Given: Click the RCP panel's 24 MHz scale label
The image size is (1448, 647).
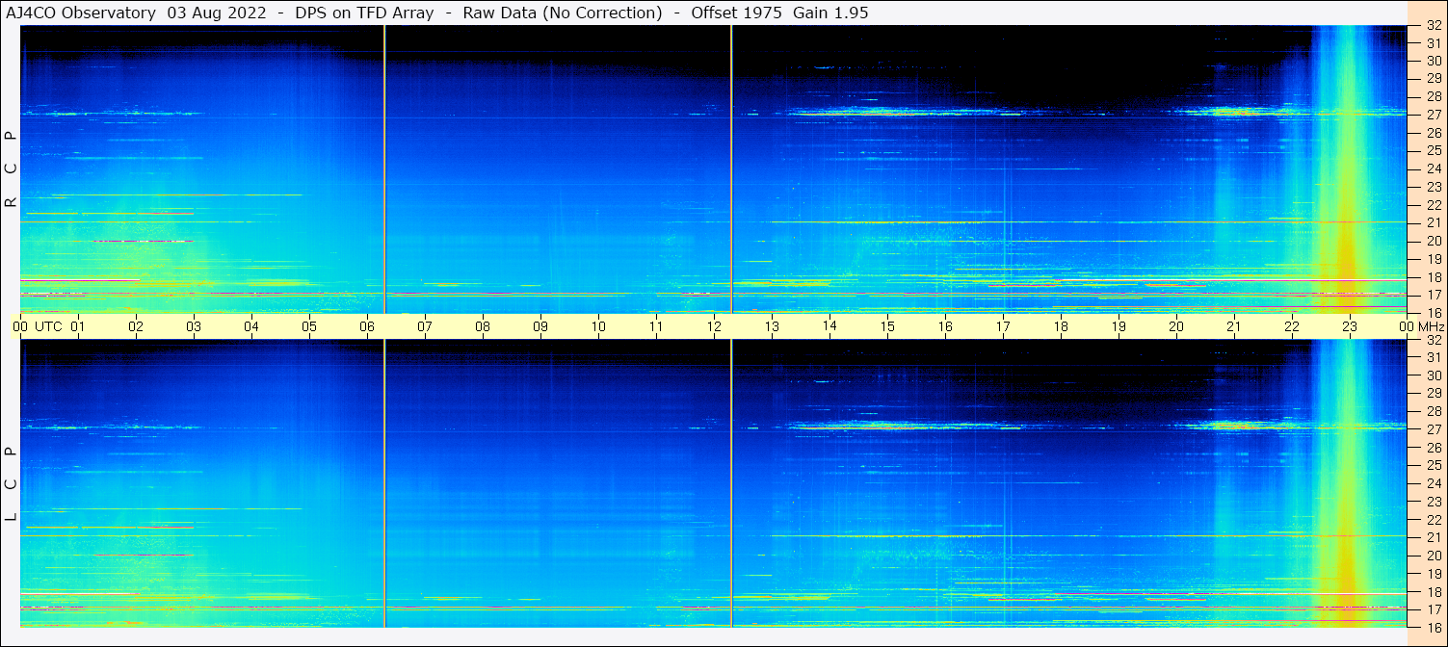Looking at the screenshot, I should coord(1433,168).
